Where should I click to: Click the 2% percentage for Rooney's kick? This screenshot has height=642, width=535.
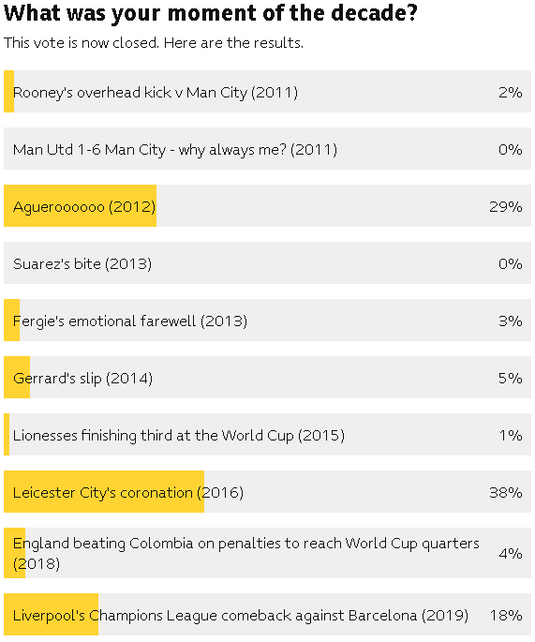click(x=510, y=92)
